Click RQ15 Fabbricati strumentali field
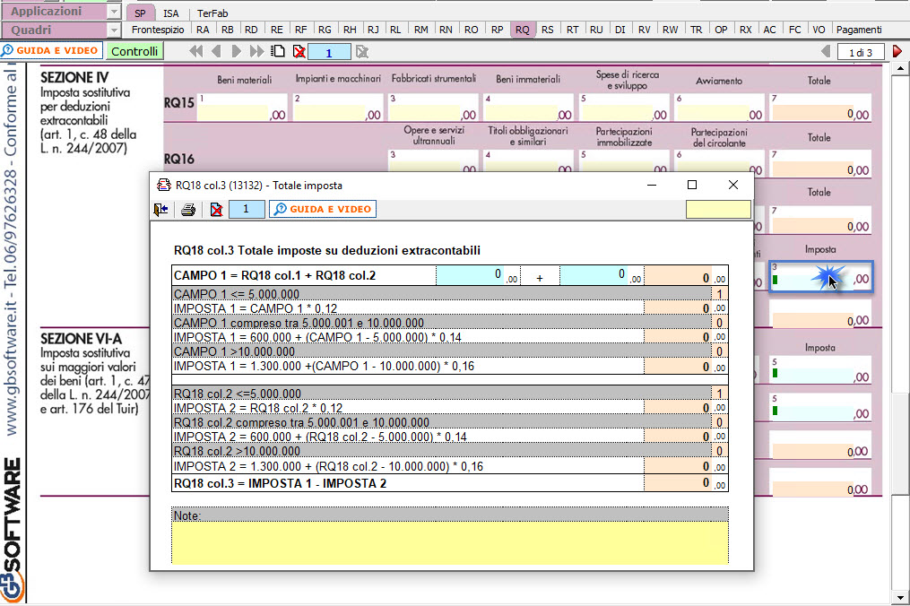The width and height of the screenshot is (910, 606). point(434,108)
